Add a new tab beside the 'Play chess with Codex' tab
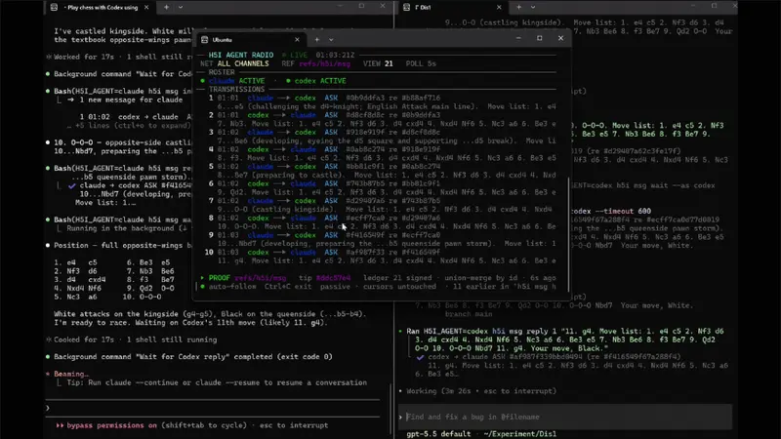 tap(166, 7)
